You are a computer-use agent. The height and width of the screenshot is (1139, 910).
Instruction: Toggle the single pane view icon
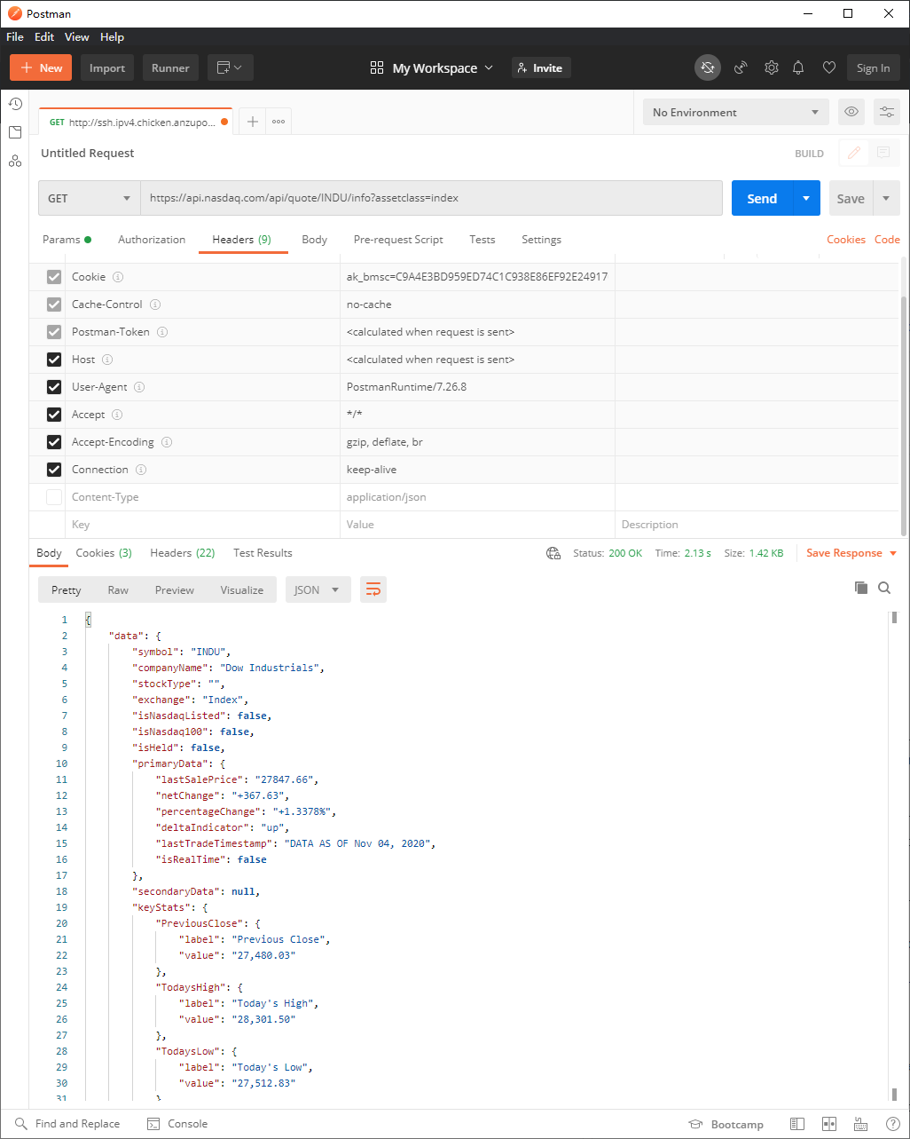tap(797, 1124)
